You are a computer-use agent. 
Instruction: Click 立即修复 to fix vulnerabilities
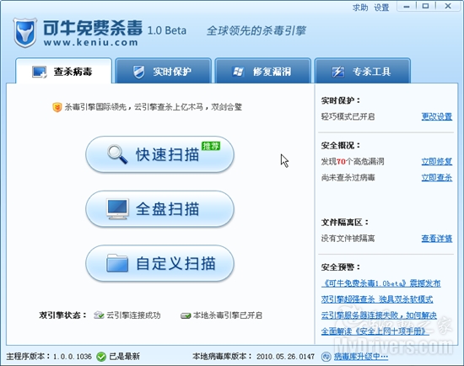tap(437, 162)
